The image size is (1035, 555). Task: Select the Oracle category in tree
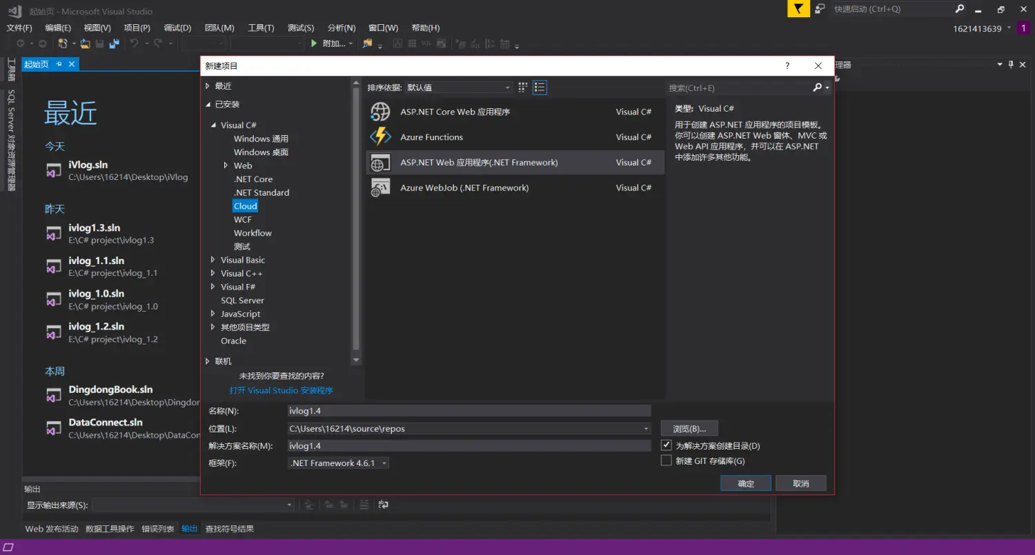pos(233,341)
